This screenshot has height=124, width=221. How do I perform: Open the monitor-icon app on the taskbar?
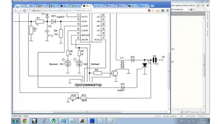coord(63,121)
